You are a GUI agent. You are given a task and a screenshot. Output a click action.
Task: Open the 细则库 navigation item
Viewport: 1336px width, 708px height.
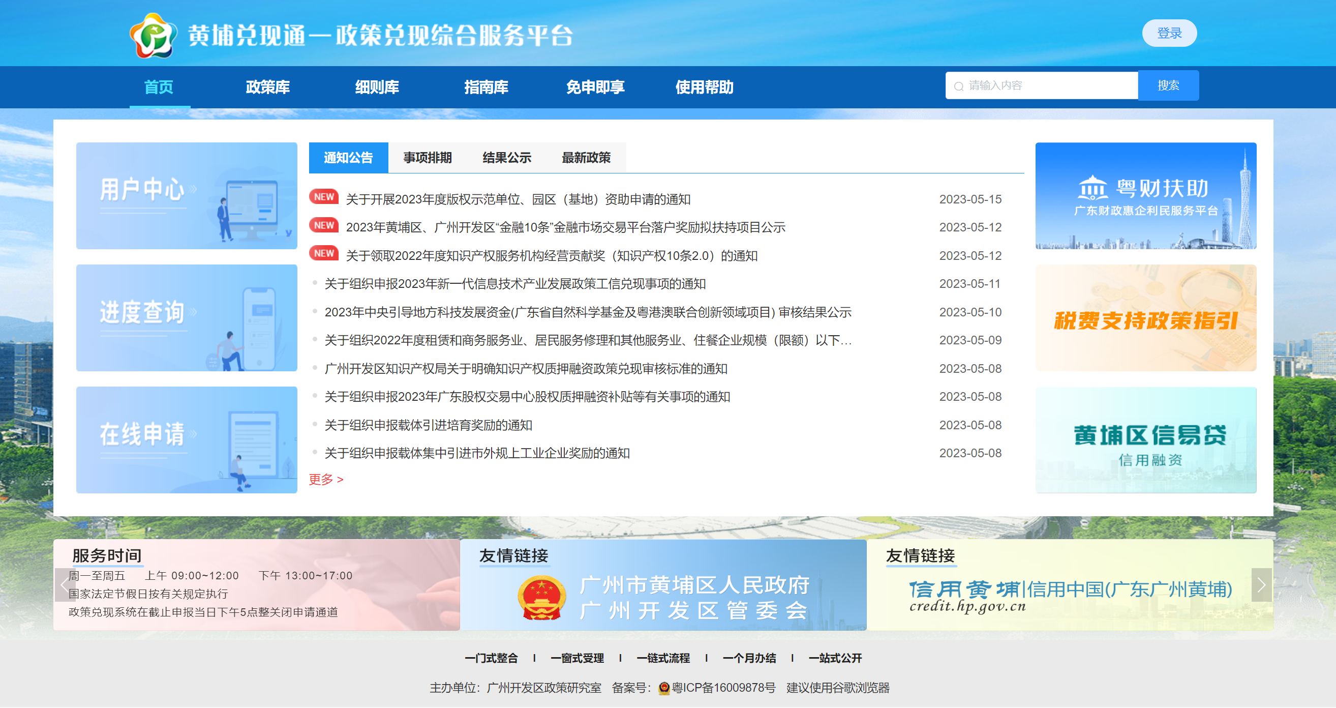pyautogui.click(x=377, y=86)
